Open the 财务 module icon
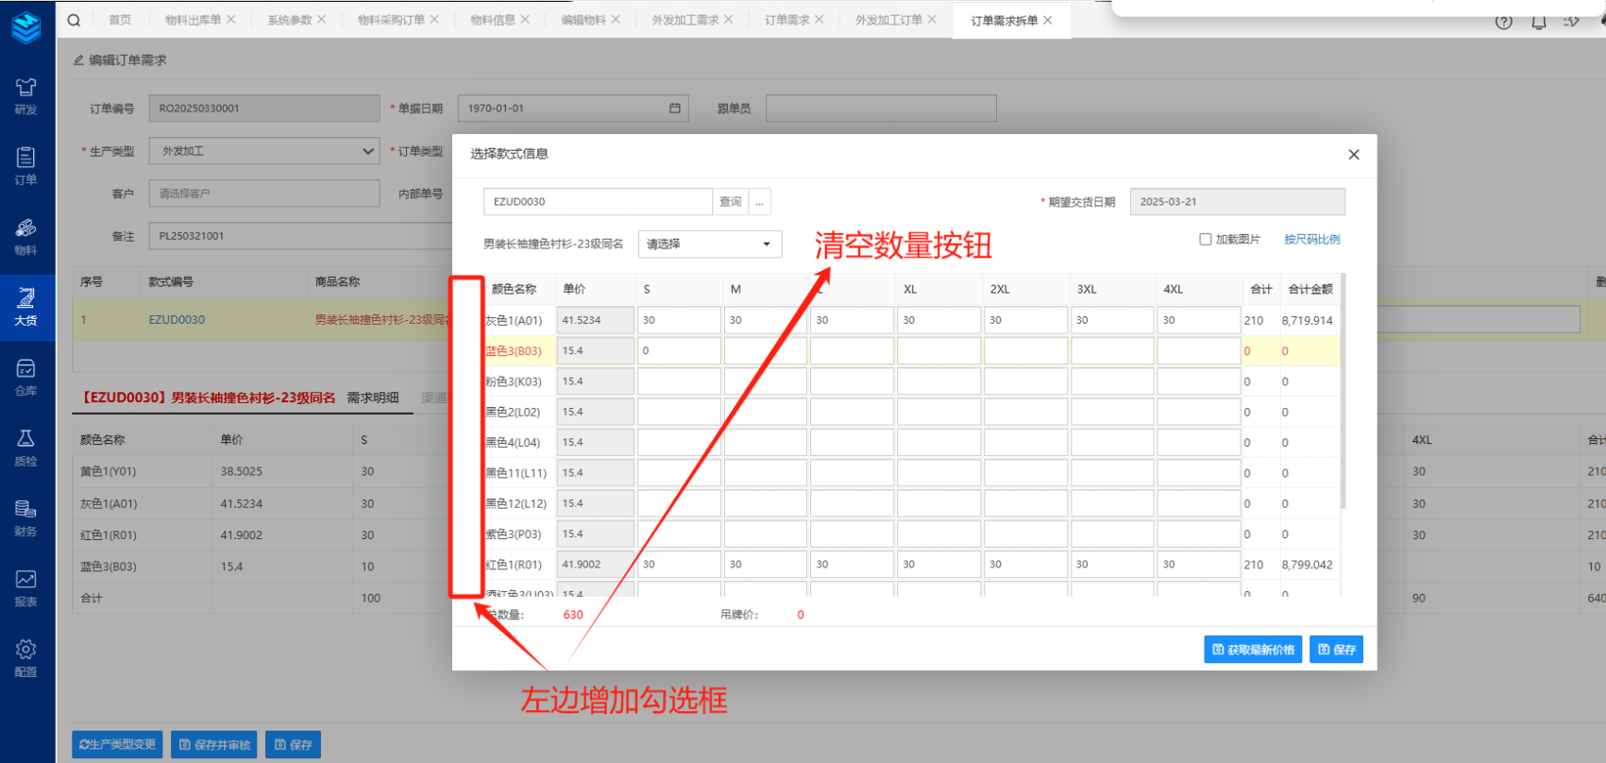The height and width of the screenshot is (763, 1606). pyautogui.click(x=26, y=517)
